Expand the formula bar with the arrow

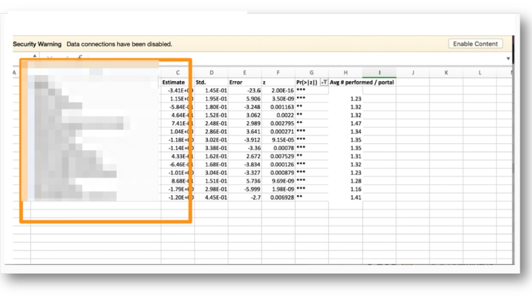[508, 59]
